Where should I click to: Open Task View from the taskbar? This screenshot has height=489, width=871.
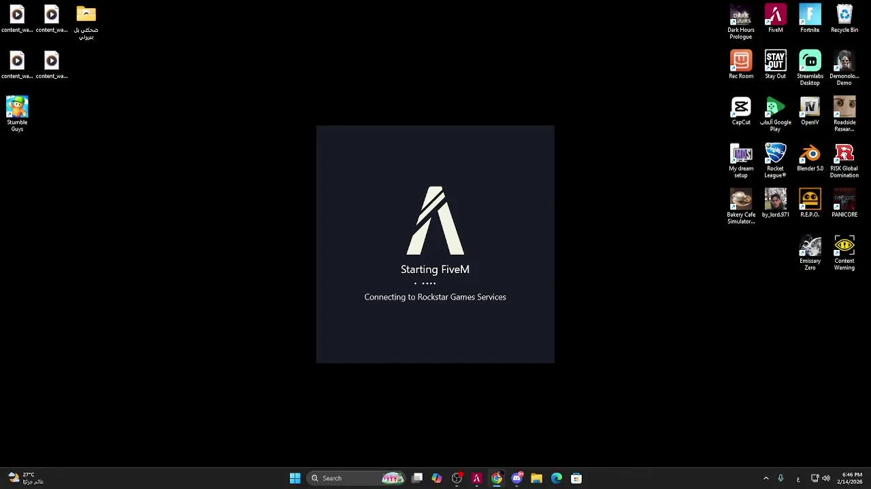pos(417,478)
